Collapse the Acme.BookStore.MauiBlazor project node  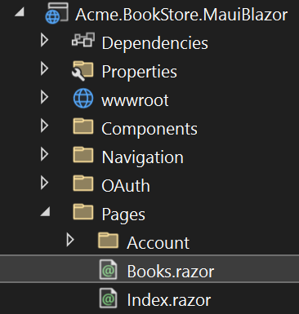[x=20, y=12]
